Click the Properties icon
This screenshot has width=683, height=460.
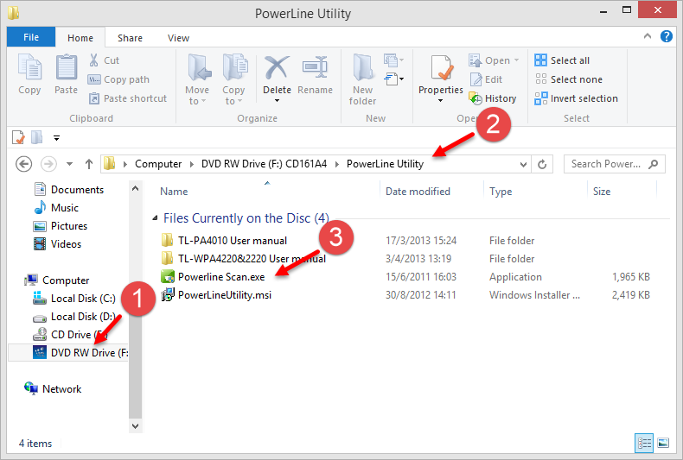pos(441,68)
